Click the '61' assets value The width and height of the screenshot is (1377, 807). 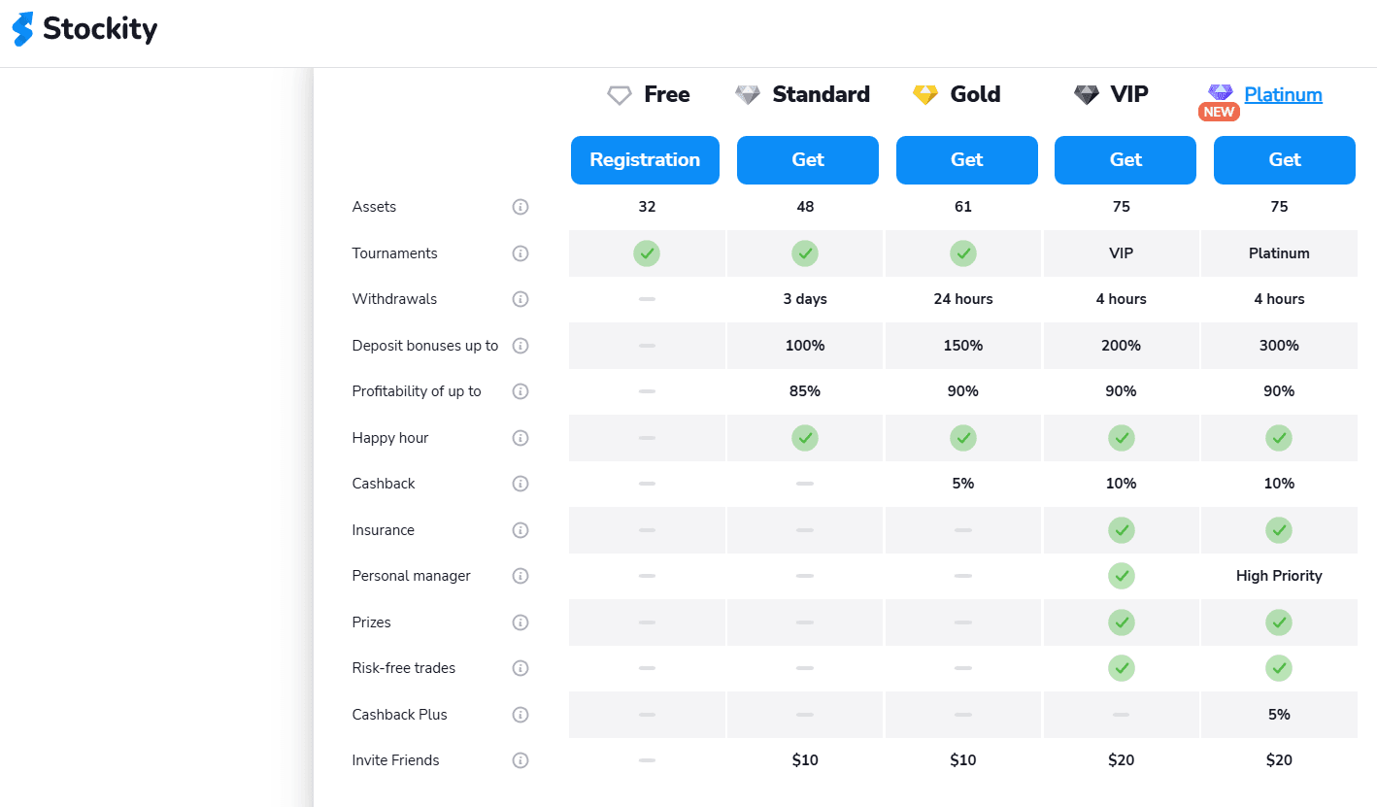pyautogui.click(x=963, y=207)
